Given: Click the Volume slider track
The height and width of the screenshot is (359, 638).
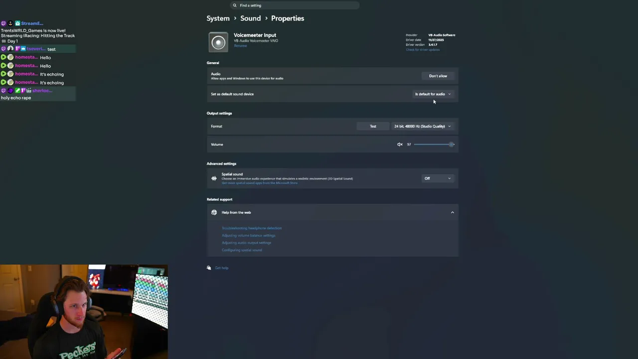Looking at the screenshot, I should [434, 145].
